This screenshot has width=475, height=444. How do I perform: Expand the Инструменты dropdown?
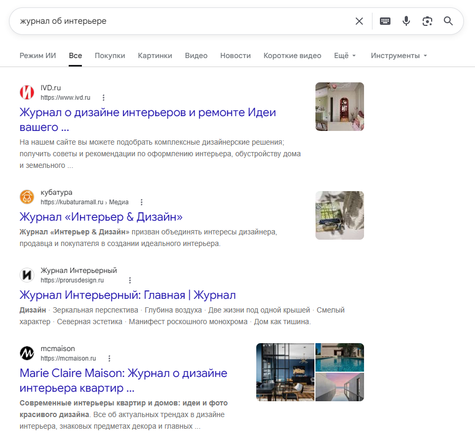pyautogui.click(x=399, y=55)
